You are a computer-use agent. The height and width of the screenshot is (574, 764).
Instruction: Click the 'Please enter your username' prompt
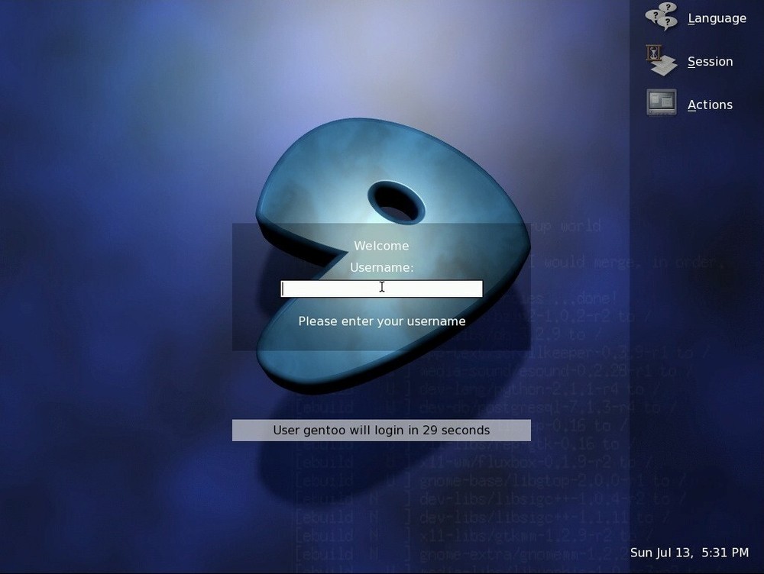coord(381,321)
